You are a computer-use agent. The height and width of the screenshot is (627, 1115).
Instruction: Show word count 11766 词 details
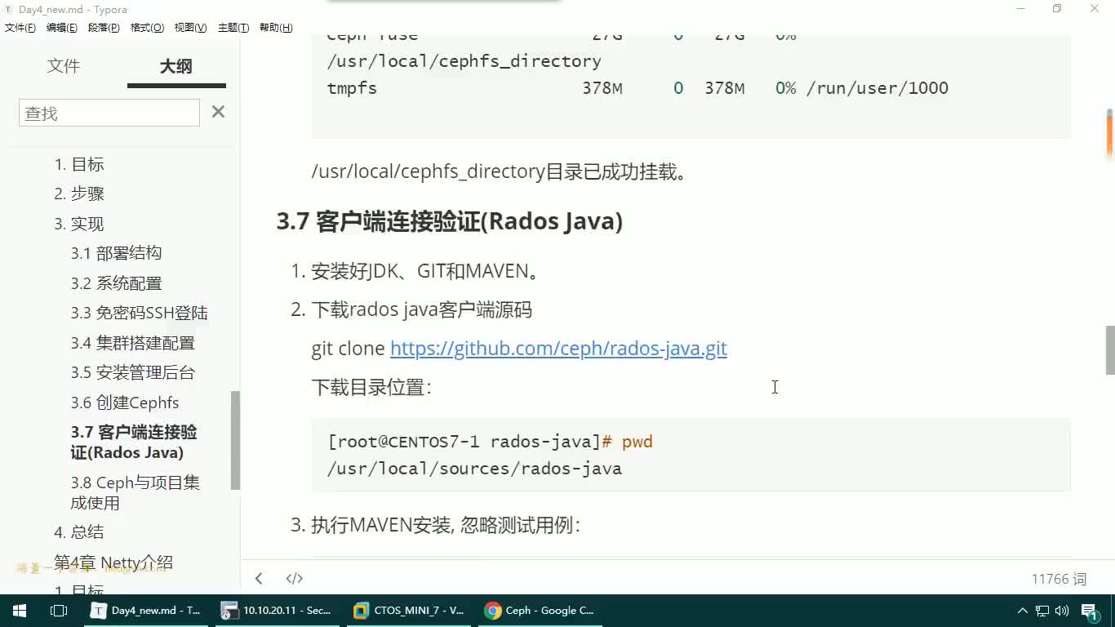[1059, 579]
